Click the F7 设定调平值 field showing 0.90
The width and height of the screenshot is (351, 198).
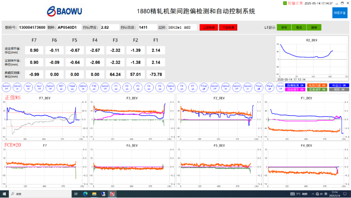click(x=34, y=50)
